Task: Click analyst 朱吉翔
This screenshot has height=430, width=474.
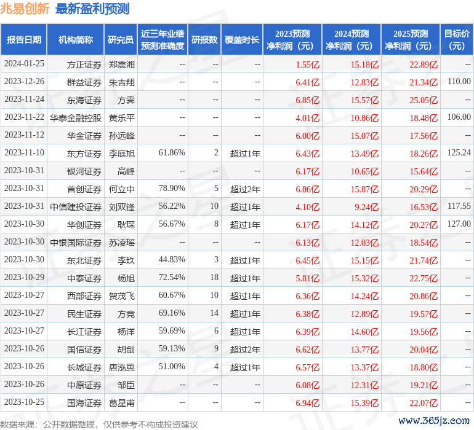Action: point(121,82)
